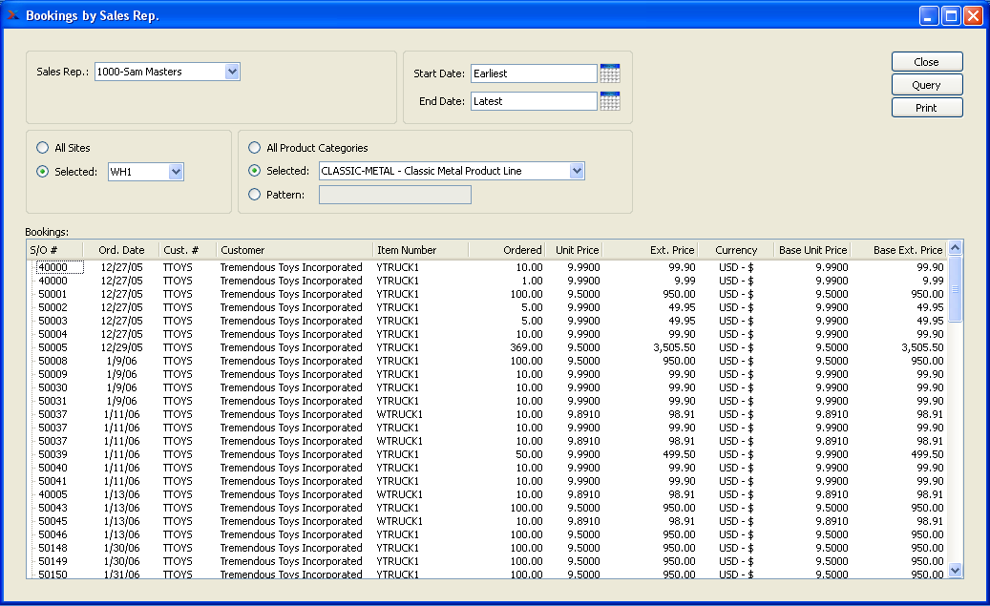Close the window using Close button
Screen dimensions: 990x606
coord(926,62)
